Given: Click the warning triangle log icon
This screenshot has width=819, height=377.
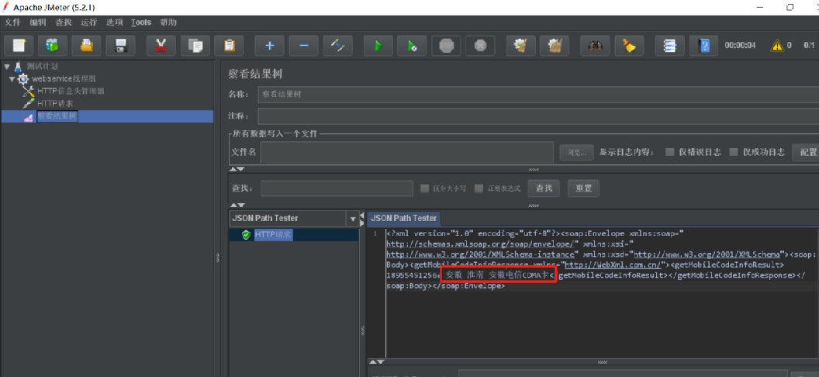Looking at the screenshot, I should (776, 46).
